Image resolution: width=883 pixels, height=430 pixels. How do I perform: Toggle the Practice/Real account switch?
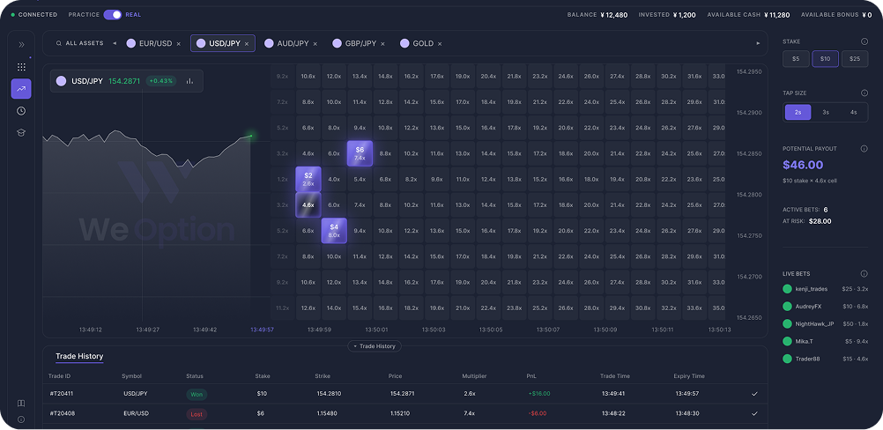pyautogui.click(x=113, y=15)
